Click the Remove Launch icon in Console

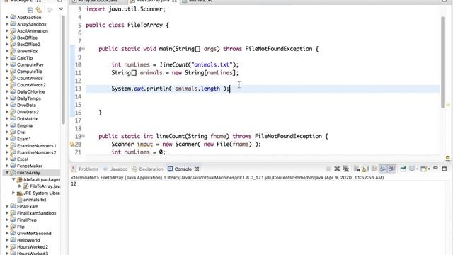pyautogui.click(x=337, y=169)
